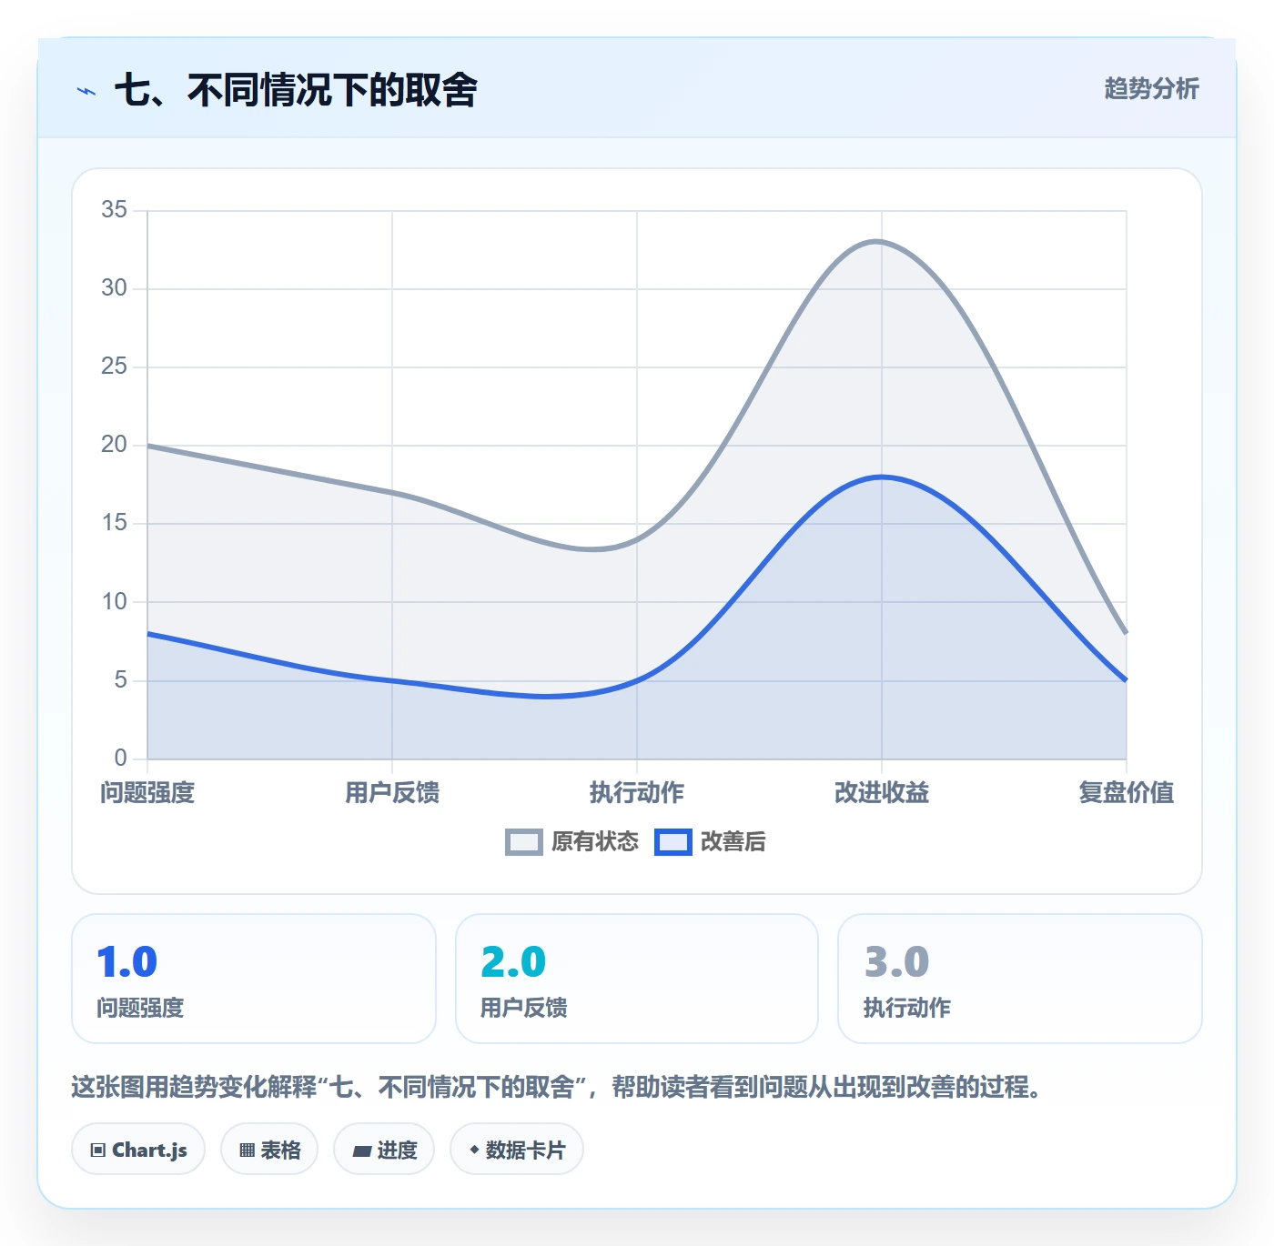1274x1246 pixels.
Task: Click the 表格 chip grid icon
Action: pos(247,1151)
